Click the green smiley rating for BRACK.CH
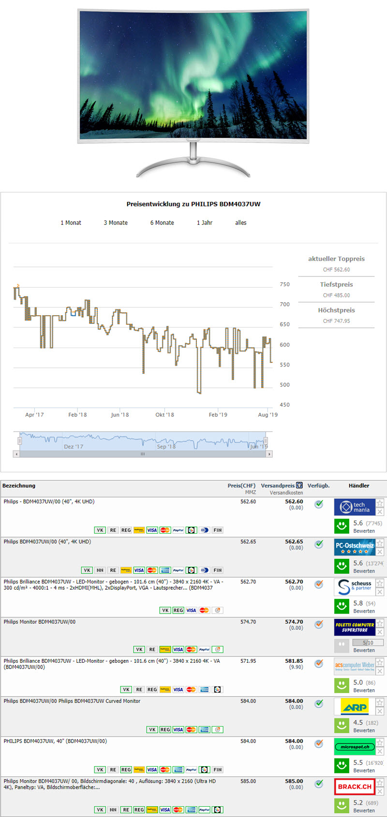This screenshot has height=817, width=387. pyautogui.click(x=342, y=805)
